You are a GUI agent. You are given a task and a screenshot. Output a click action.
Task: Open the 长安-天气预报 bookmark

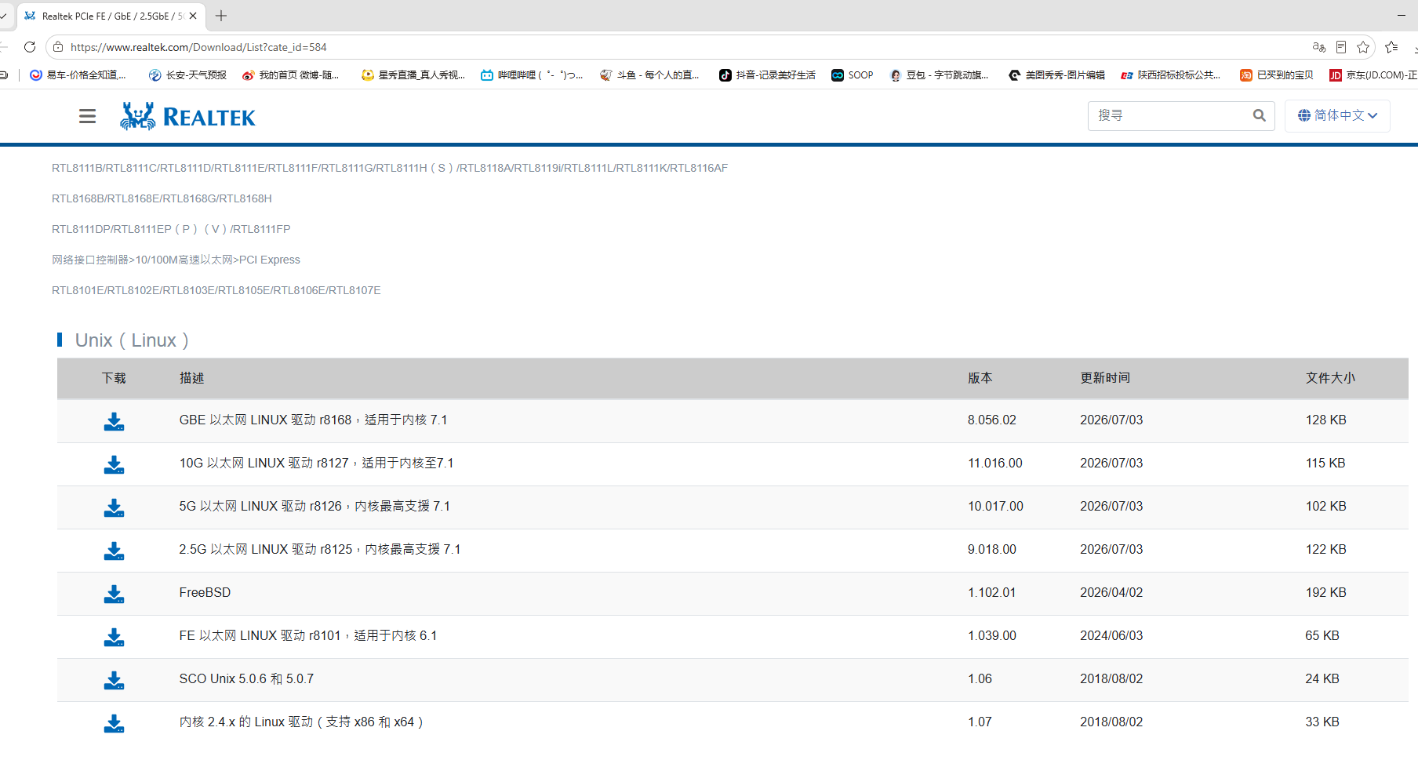(x=187, y=75)
